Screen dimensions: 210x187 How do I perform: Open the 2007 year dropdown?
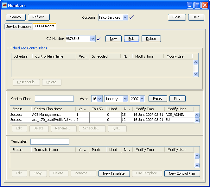pyautogui.click(x=142, y=99)
